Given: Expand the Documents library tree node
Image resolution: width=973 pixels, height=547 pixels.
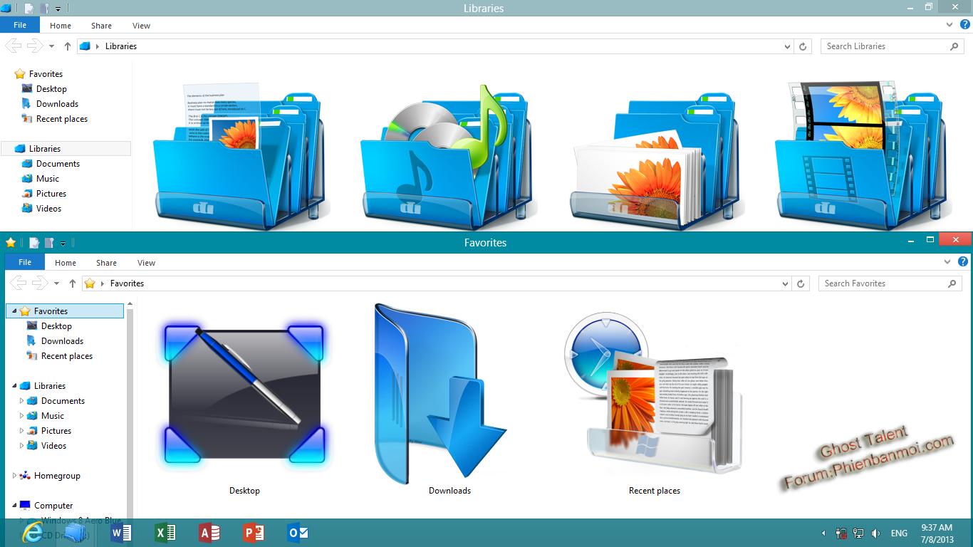Looking at the screenshot, I should pyautogui.click(x=22, y=401).
